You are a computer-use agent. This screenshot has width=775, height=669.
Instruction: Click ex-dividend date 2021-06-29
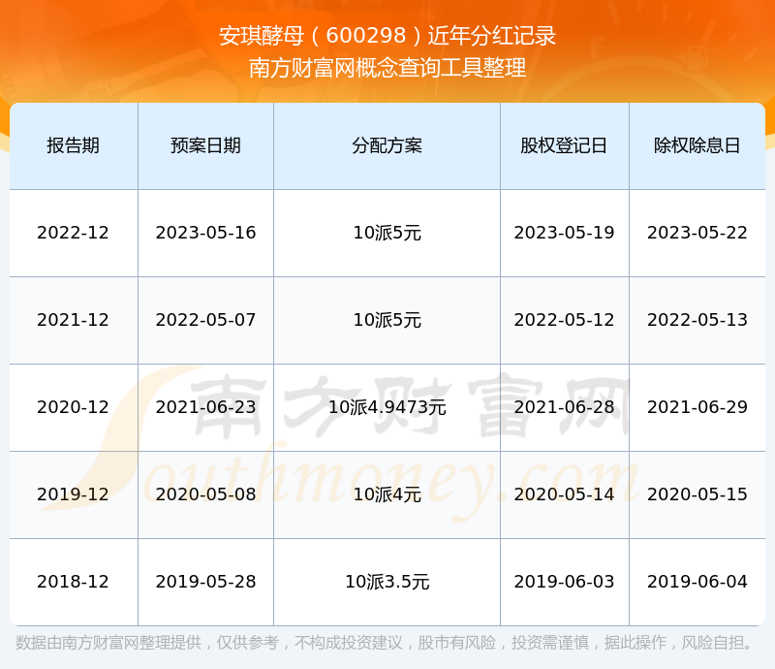(697, 407)
